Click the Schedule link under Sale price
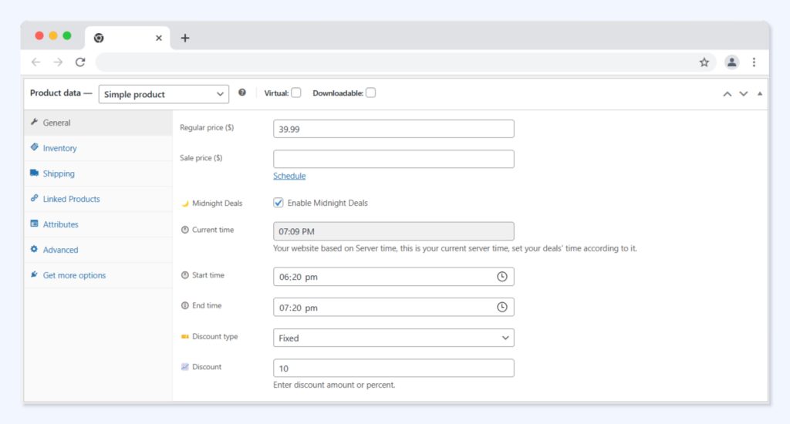The height and width of the screenshot is (424, 790). coord(289,176)
